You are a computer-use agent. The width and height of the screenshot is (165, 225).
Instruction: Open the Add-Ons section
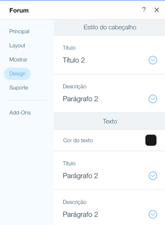pos(20,112)
